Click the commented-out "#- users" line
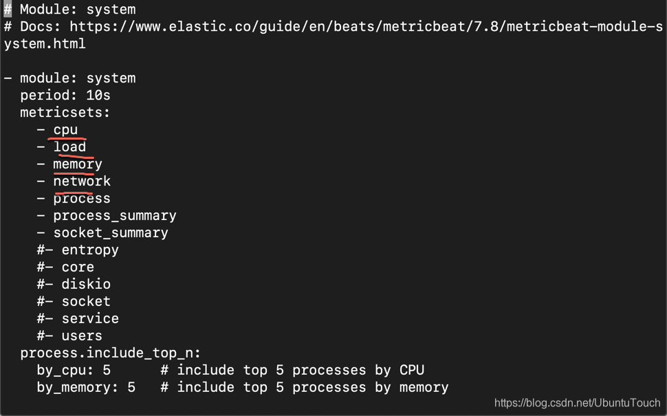 coord(69,336)
